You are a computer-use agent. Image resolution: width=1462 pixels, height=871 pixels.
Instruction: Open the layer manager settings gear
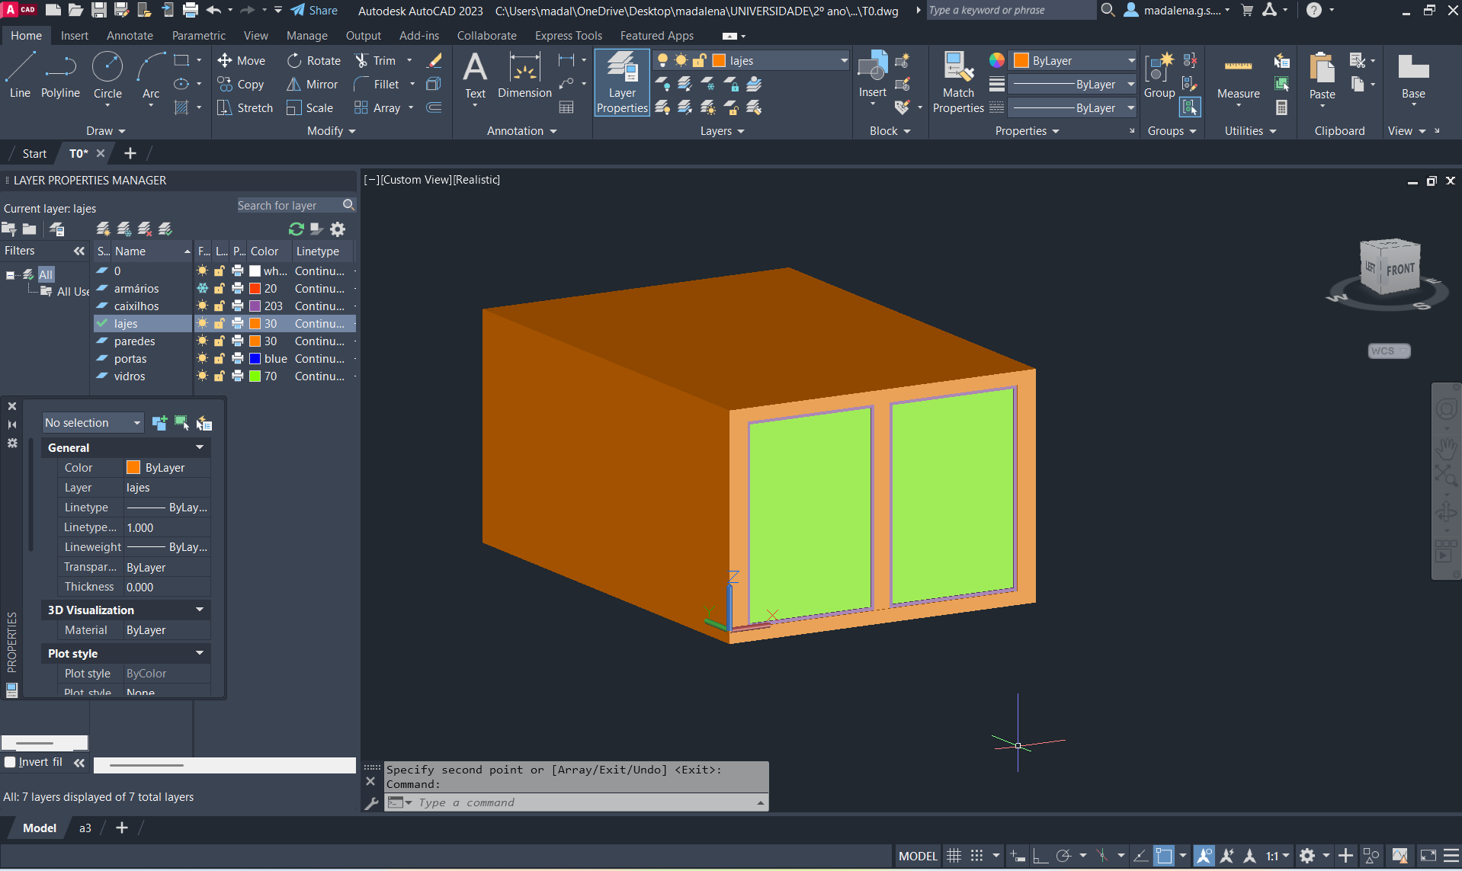pyautogui.click(x=338, y=229)
